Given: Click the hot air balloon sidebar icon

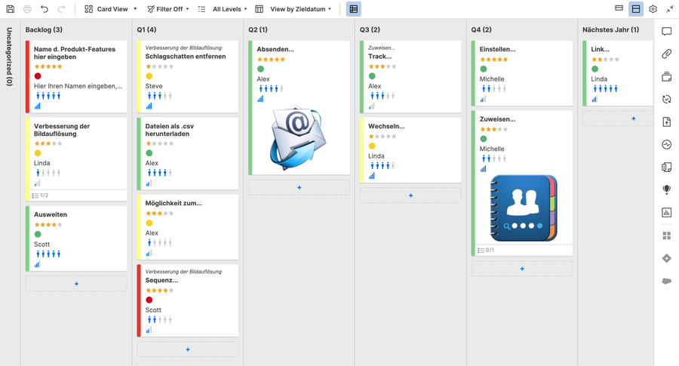Looking at the screenshot, I should (666, 189).
